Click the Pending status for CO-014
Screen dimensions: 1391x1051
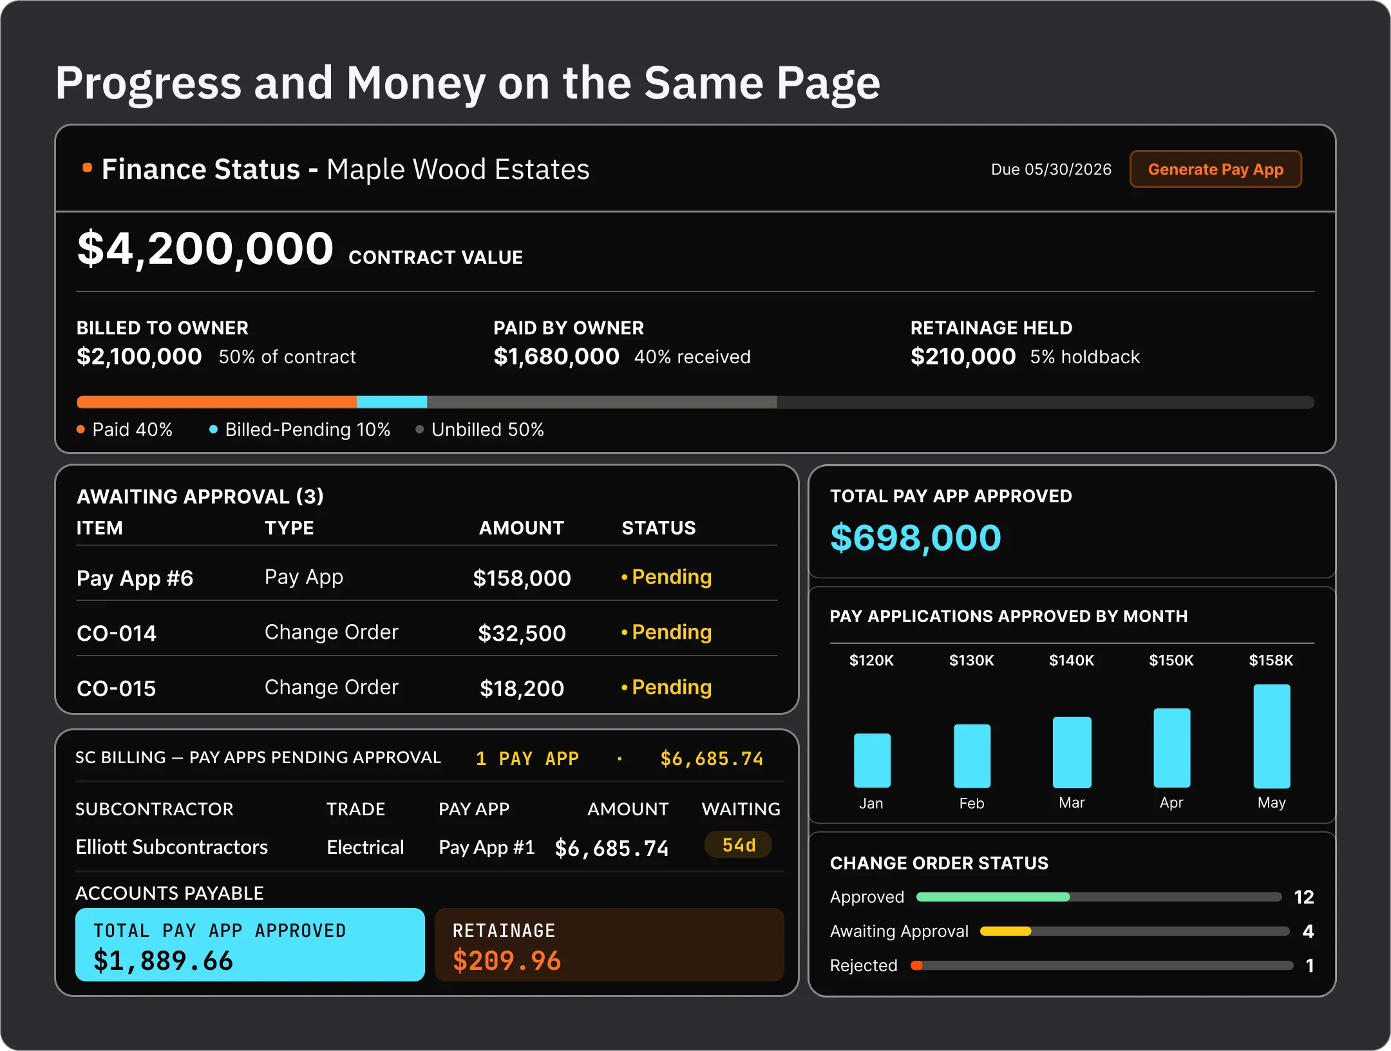667,632
